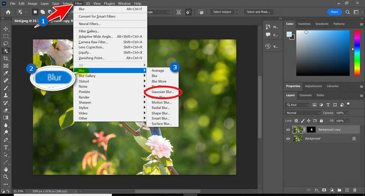Open the Opacity dropdown arrow
Screen dimensions: 365x196
click(347, 113)
